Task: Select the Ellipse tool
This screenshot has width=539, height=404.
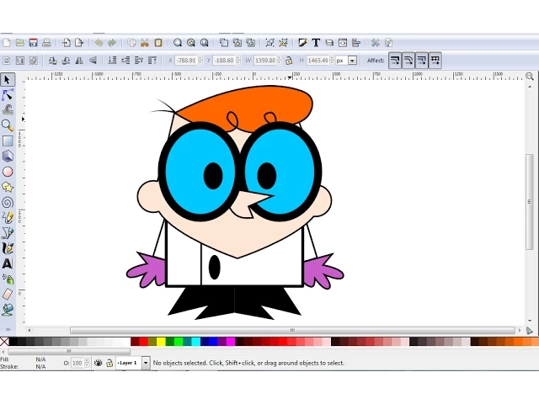Action: (x=8, y=172)
